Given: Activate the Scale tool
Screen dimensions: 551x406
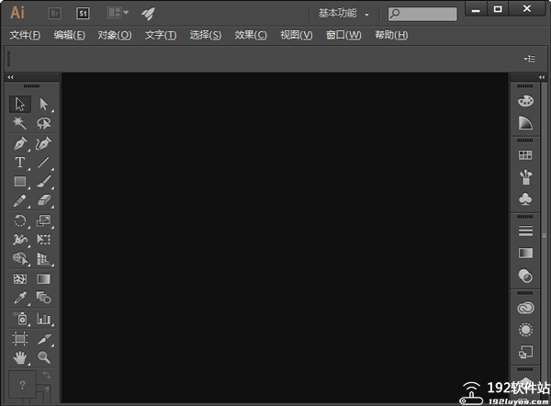Looking at the screenshot, I should click(43, 220).
